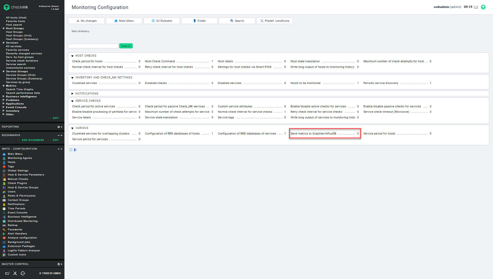Open the All Rulesets tab

pos(162,21)
